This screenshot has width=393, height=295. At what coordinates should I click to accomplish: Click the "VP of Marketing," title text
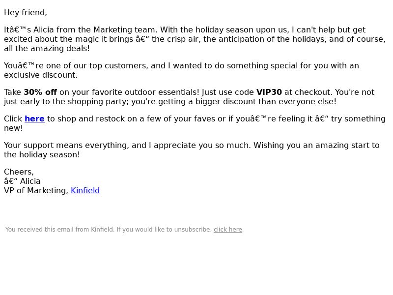click(x=36, y=190)
